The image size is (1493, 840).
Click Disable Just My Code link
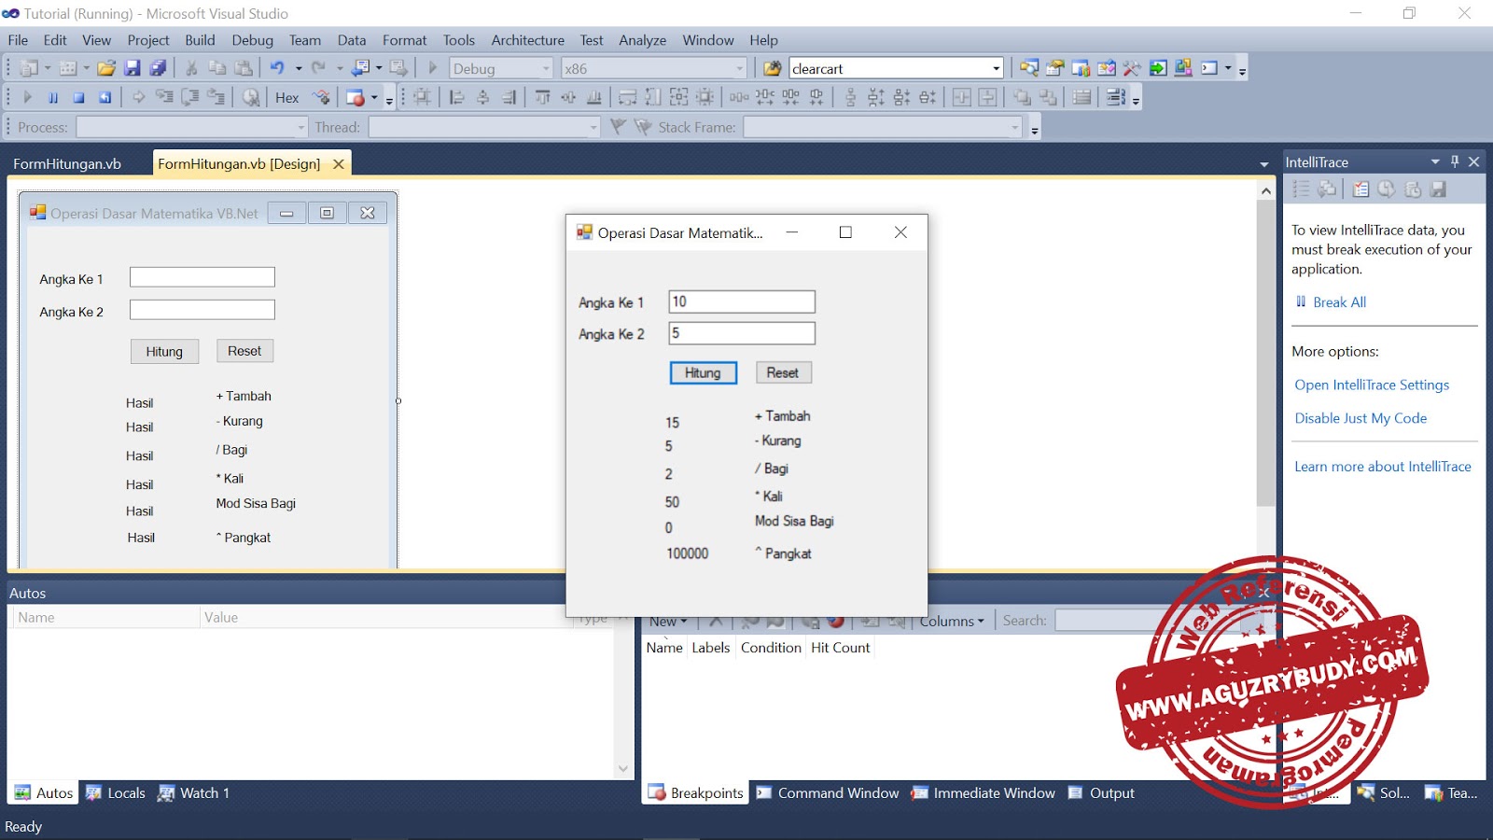(1360, 418)
